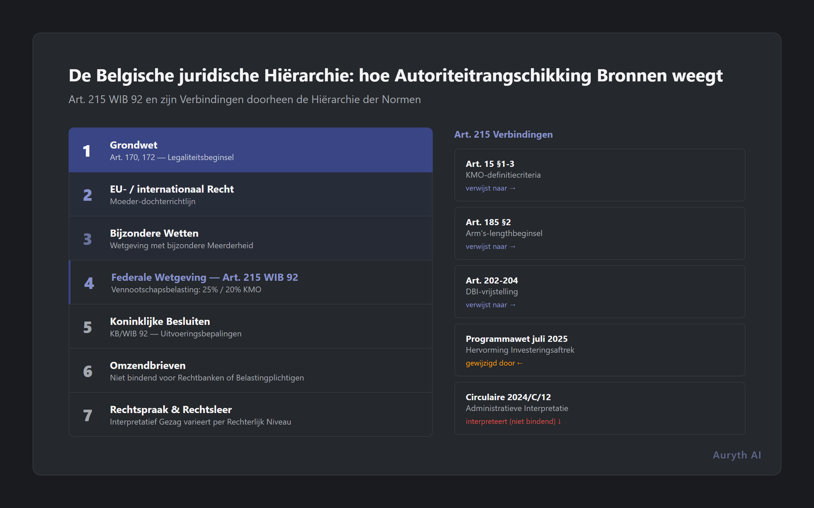Select the Grondwet hierarchy level
Image resolution: width=814 pixels, height=508 pixels.
coord(250,150)
